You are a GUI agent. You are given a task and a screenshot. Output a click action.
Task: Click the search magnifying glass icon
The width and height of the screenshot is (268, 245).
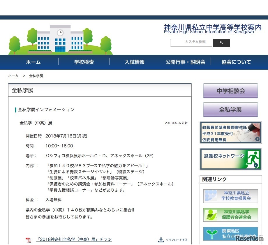tap(221, 43)
